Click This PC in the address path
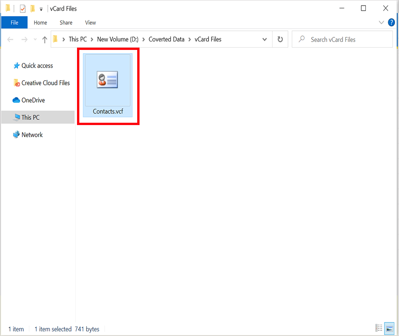Image resolution: width=399 pixels, height=336 pixels. click(77, 39)
